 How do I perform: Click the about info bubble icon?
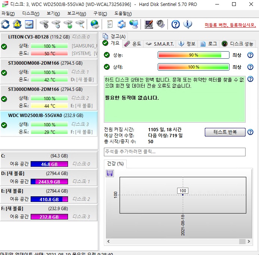tap(188, 24)
